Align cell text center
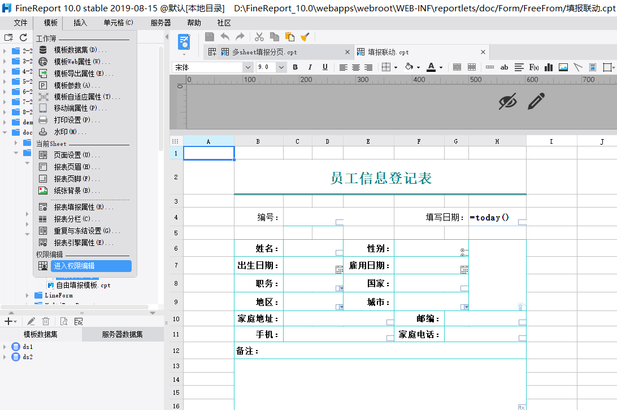Viewport: 617px width, 410px height. 356,67
